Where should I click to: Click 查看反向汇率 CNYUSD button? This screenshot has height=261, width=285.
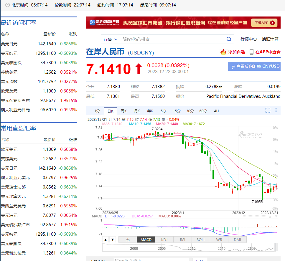click(x=254, y=66)
